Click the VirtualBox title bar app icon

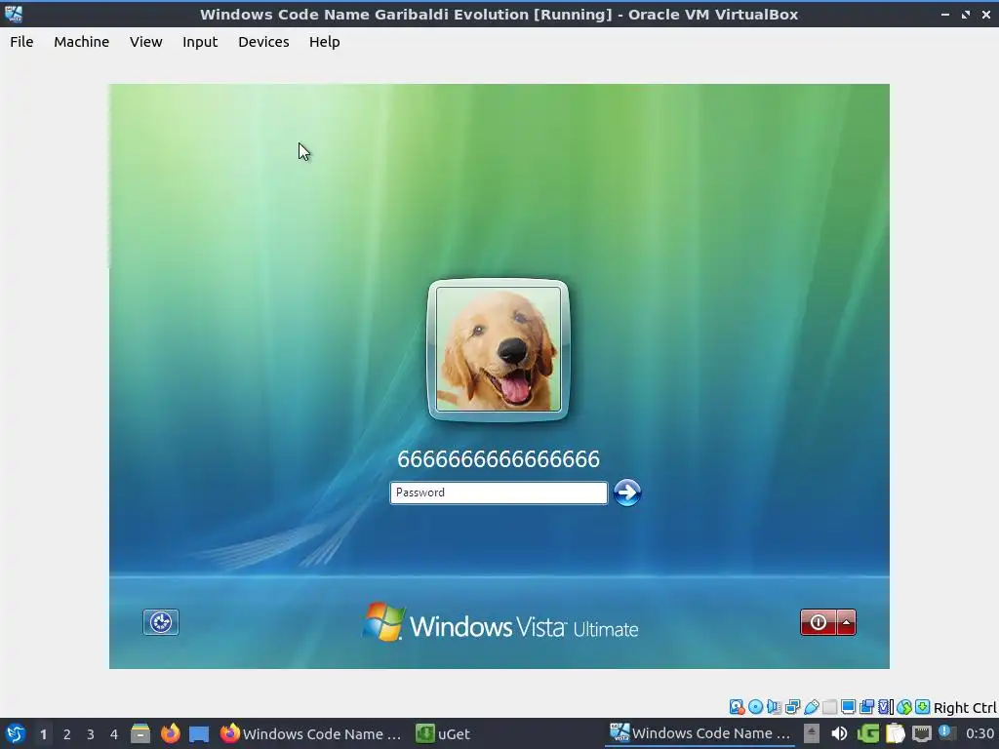click(14, 14)
